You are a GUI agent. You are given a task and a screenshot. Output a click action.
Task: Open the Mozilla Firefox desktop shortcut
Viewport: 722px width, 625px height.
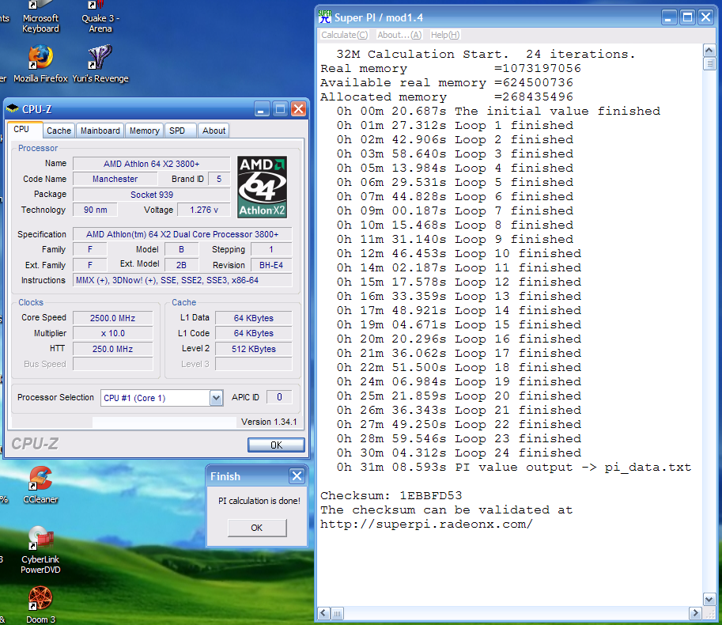[x=40, y=63]
